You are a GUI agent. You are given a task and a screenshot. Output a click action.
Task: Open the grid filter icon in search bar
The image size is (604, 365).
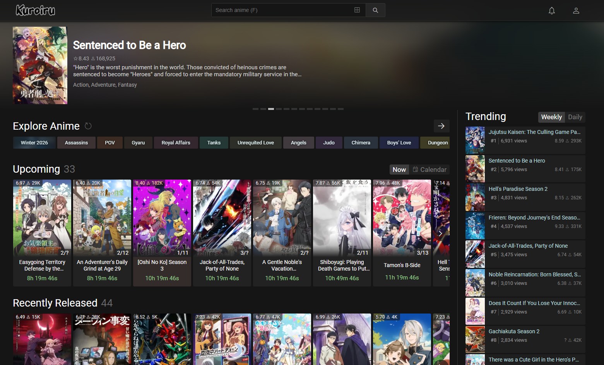(x=357, y=10)
